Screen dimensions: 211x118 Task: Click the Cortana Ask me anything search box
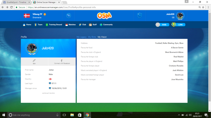click(34, 115)
